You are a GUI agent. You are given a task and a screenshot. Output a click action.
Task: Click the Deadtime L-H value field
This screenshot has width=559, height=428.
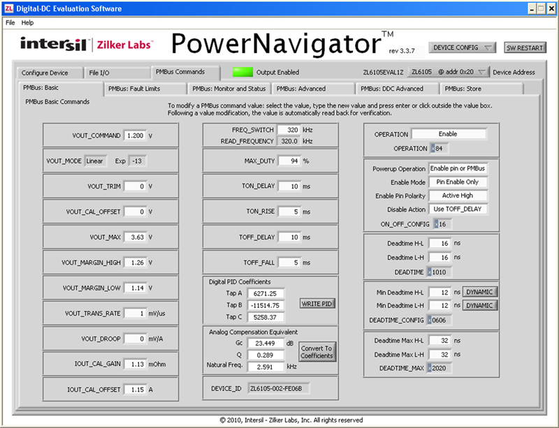[x=440, y=258]
